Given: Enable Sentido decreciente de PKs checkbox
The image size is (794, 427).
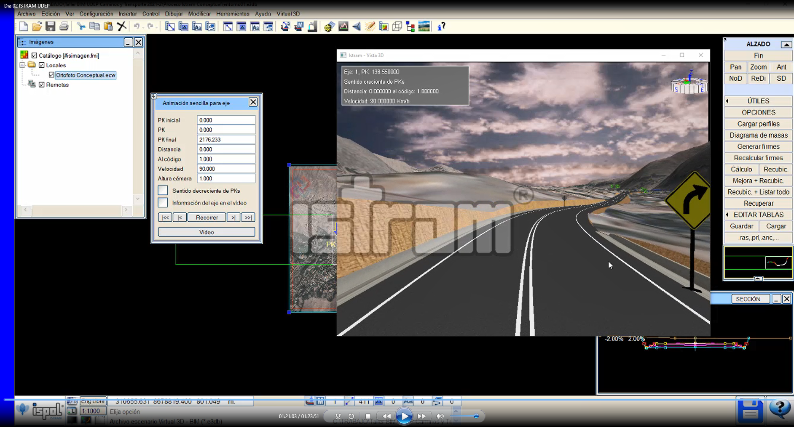Looking at the screenshot, I should pyautogui.click(x=163, y=191).
